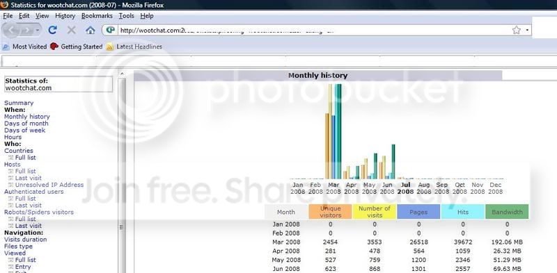Stop loading with the X icon
Viewport: 557px width, 273px height.
[x=72, y=30]
